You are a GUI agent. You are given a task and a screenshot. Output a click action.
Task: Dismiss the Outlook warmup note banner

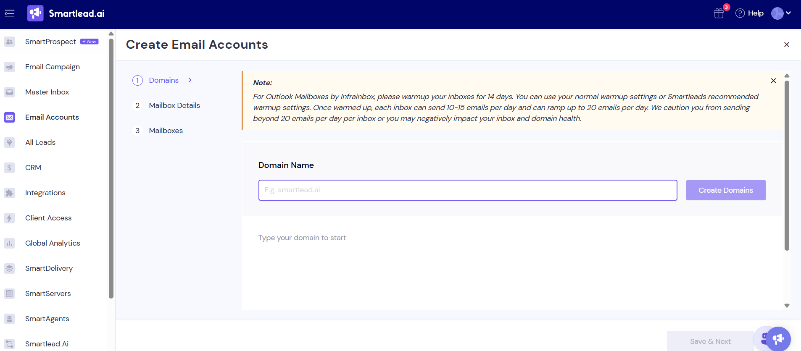click(773, 81)
